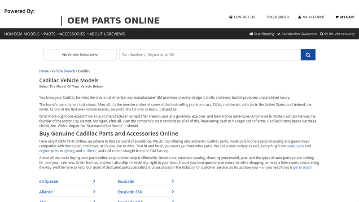Image resolution: width=359 pixels, height=202 pixels.
Task: Open the My Cart link
Action: [345, 17]
